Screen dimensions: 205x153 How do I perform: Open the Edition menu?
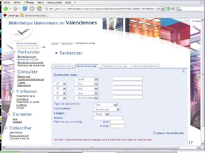pos(17,2)
